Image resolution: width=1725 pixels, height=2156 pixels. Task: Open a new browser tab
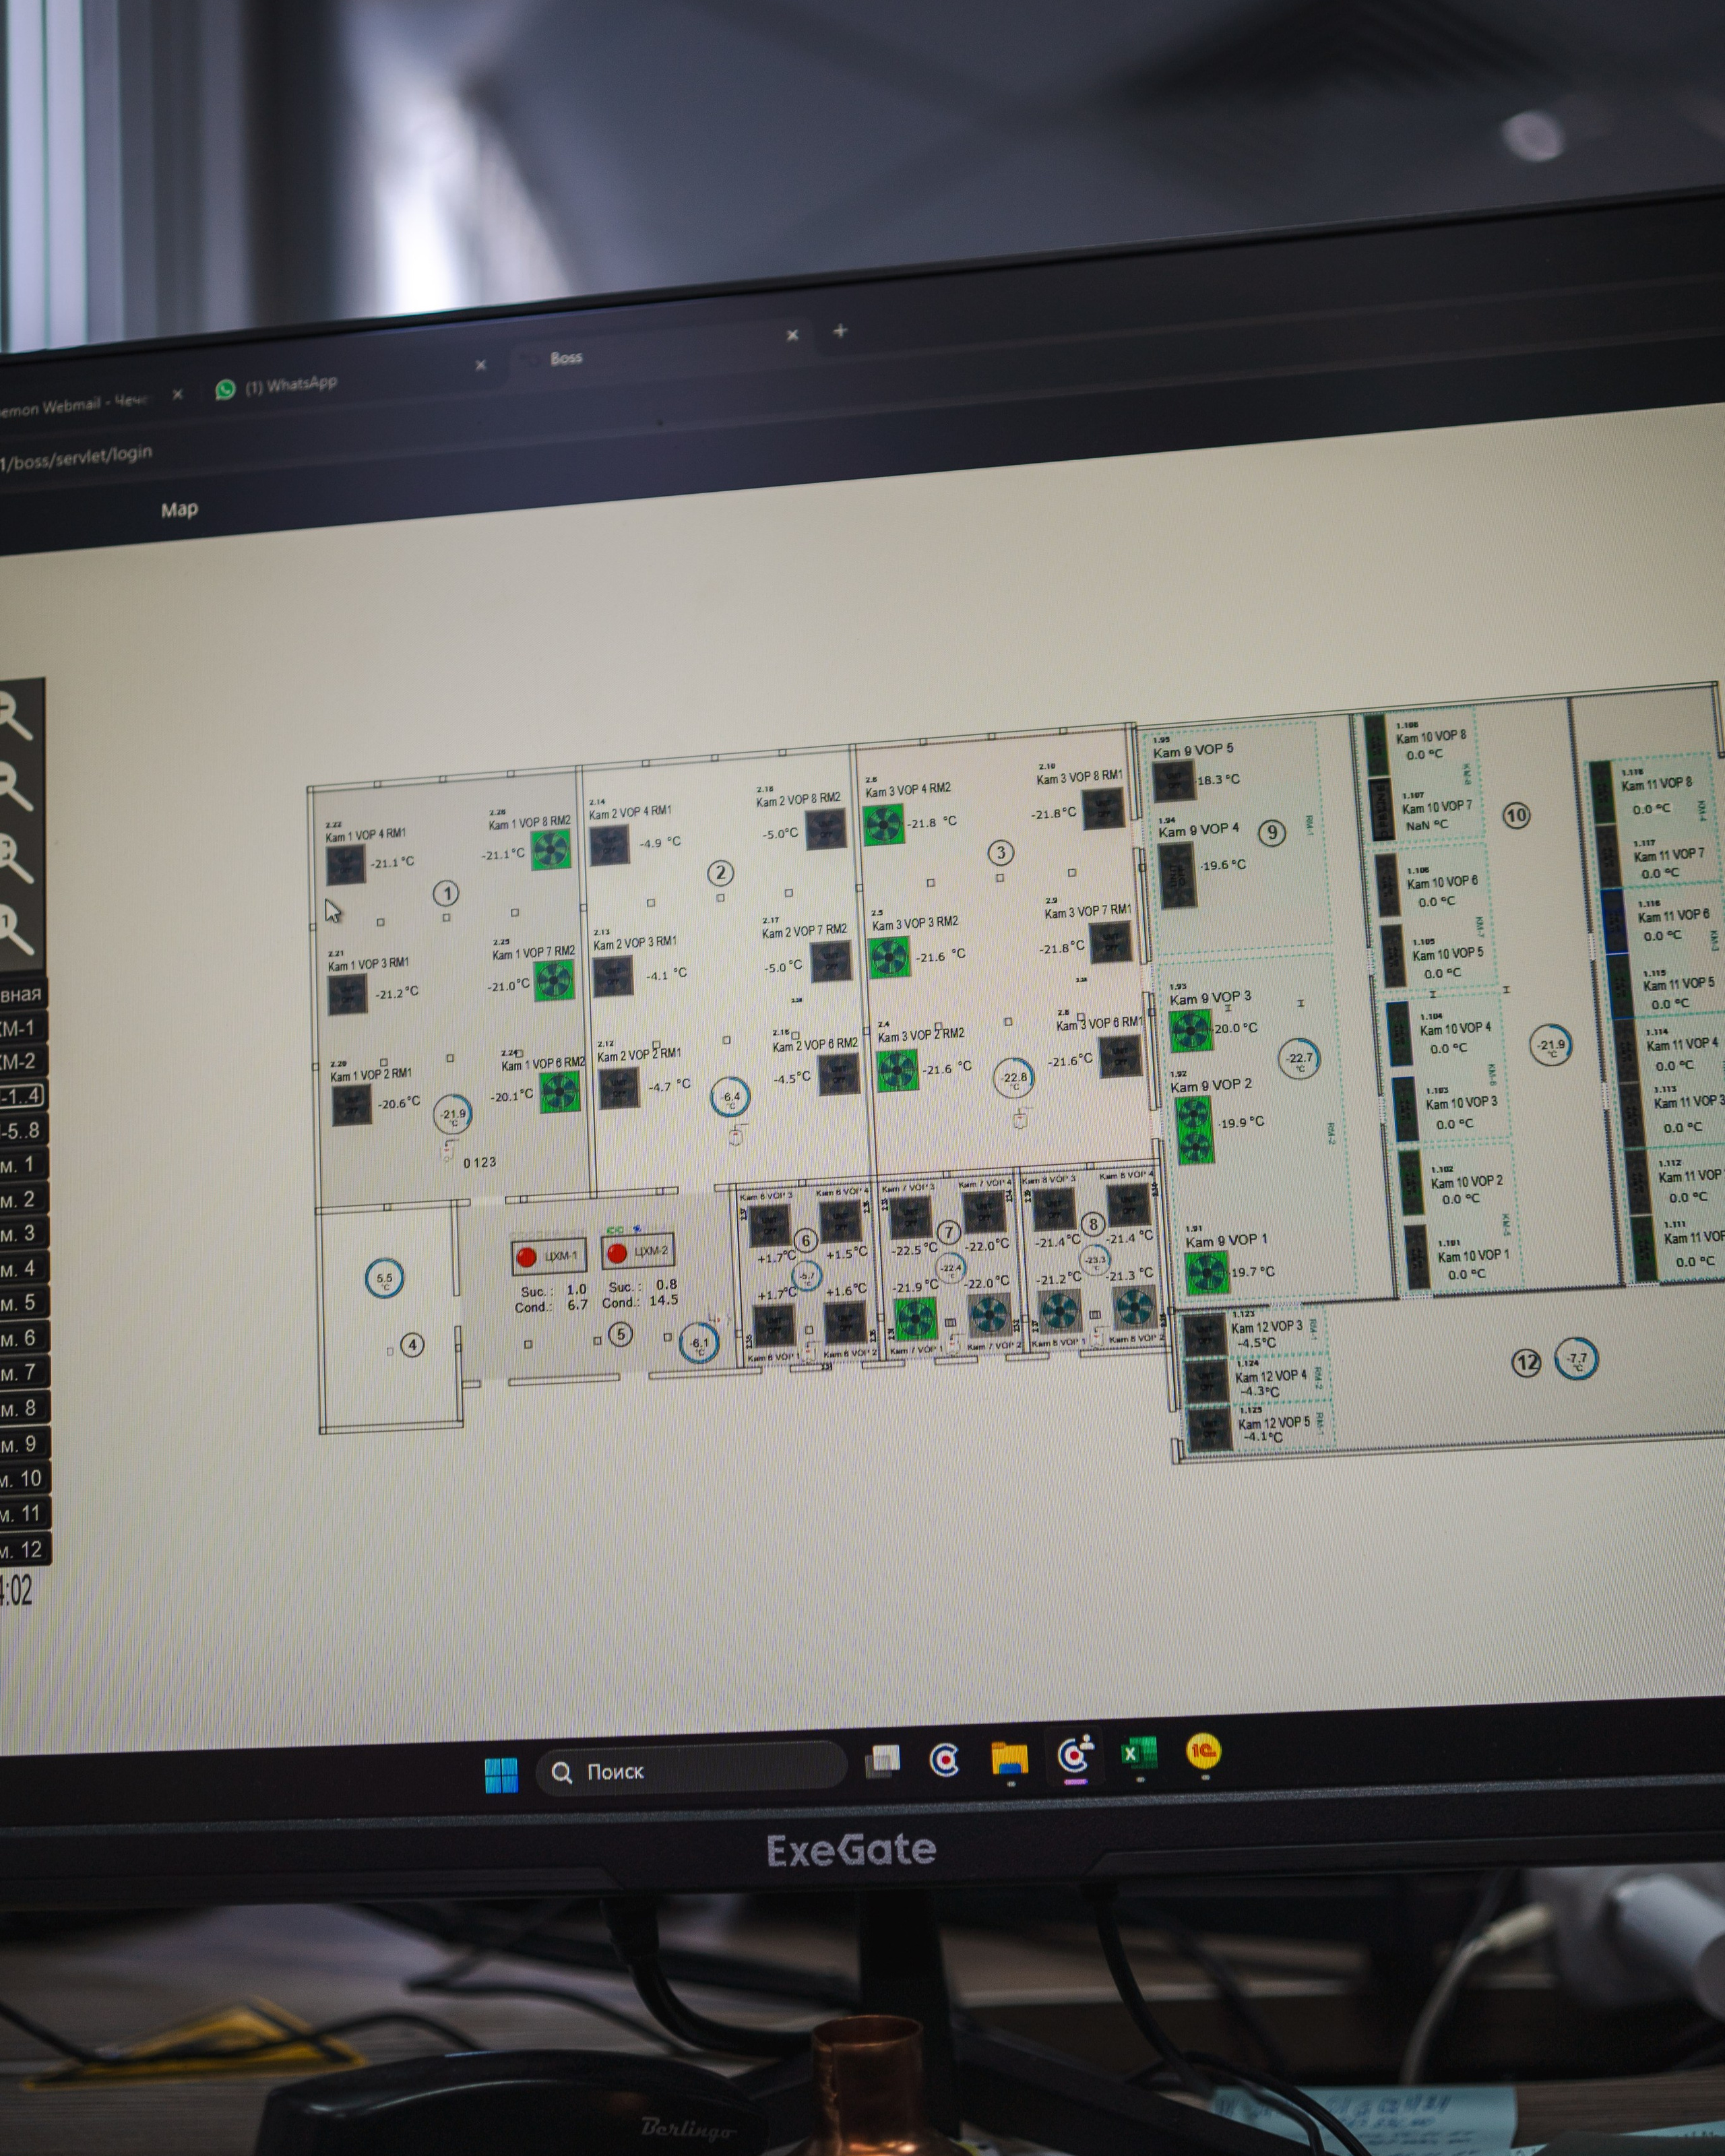[x=840, y=330]
